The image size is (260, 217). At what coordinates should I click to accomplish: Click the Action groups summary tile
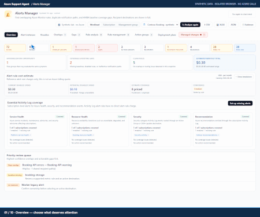coord(130,48)
